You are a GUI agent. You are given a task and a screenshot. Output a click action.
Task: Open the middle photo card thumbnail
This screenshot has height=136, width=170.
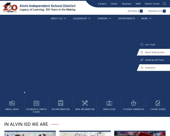tap(85, 133)
